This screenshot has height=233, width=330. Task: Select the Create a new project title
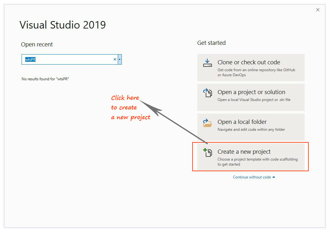[x=244, y=151]
